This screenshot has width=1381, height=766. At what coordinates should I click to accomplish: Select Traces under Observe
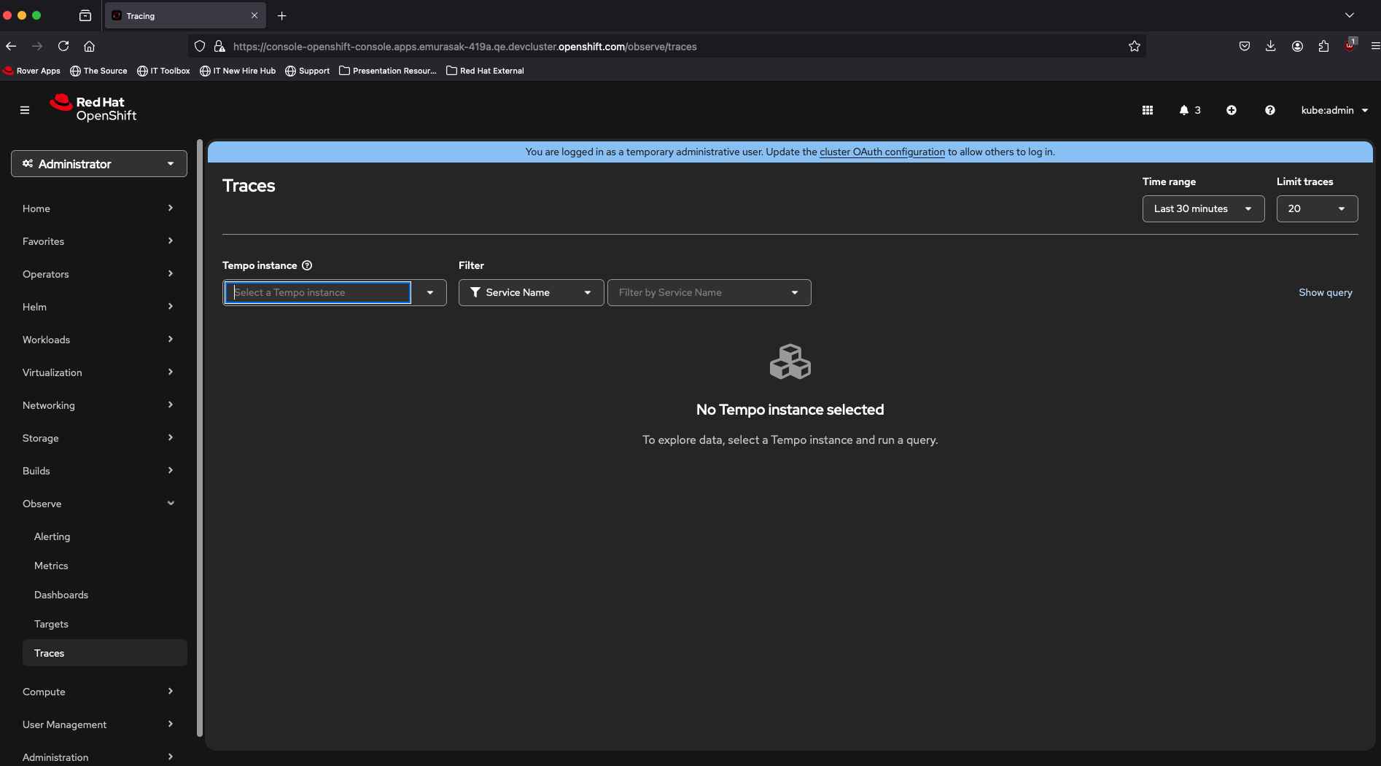[x=105, y=653]
